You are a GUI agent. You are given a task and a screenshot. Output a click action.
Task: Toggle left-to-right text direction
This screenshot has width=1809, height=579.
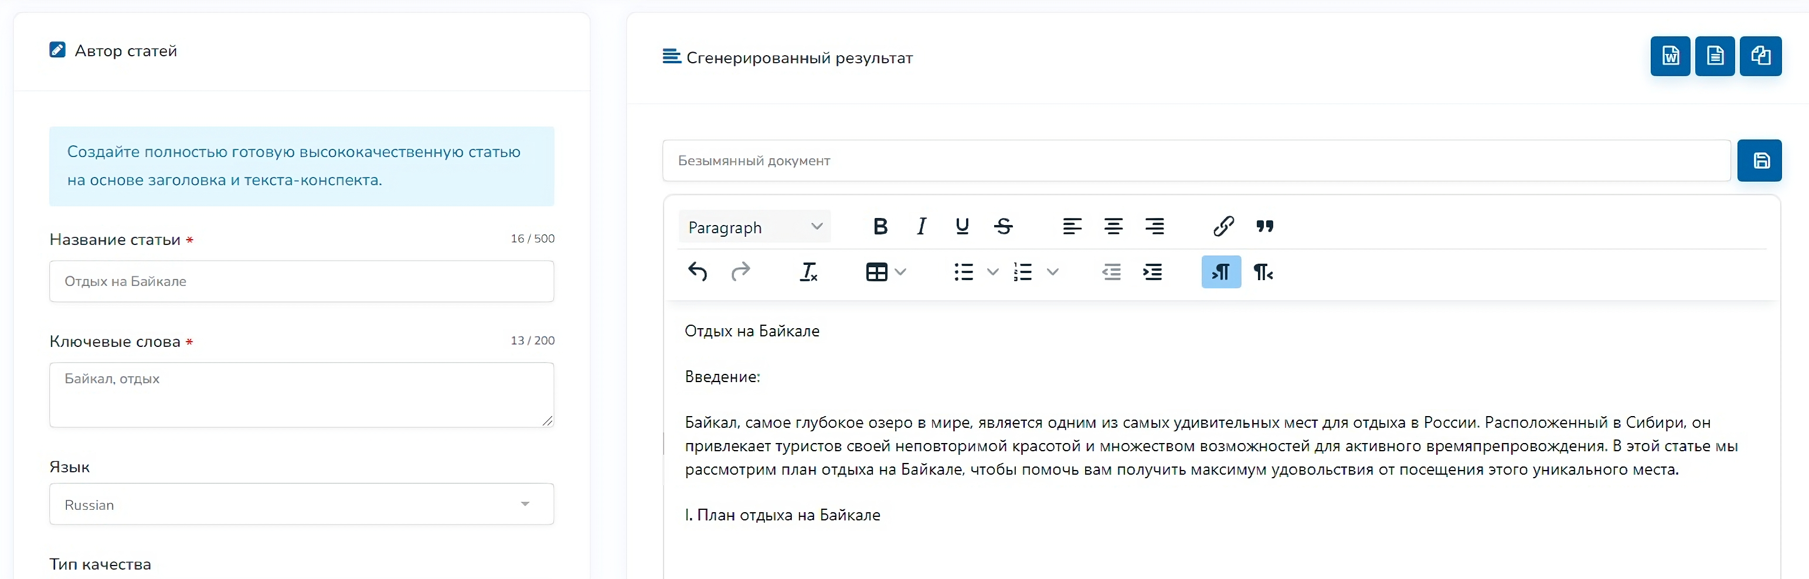[x=1221, y=271]
